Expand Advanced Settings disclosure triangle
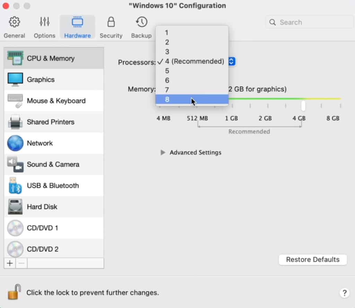The width and height of the screenshot is (355, 308). (x=163, y=152)
